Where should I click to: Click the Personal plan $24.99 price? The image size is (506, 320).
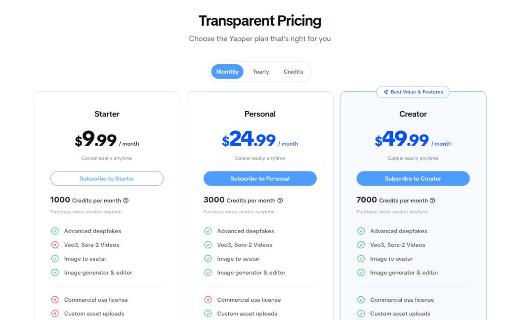click(x=249, y=139)
